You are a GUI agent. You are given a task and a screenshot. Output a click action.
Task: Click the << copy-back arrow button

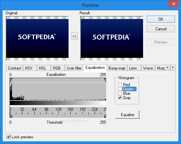(75, 36)
